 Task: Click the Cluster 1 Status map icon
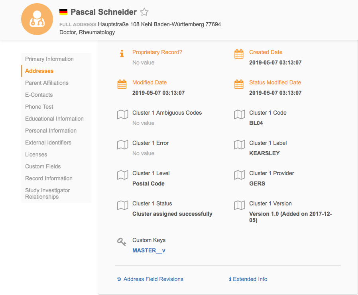pyautogui.click(x=122, y=205)
